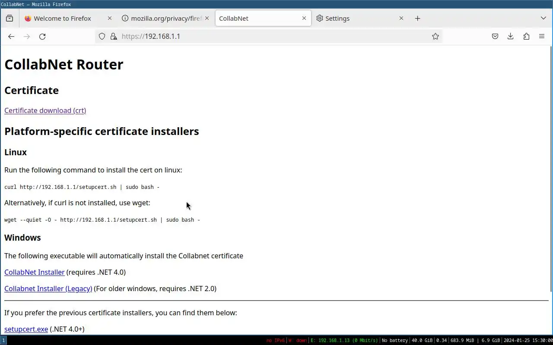Save page to Pocket
This screenshot has height=345, width=553.
(x=495, y=36)
